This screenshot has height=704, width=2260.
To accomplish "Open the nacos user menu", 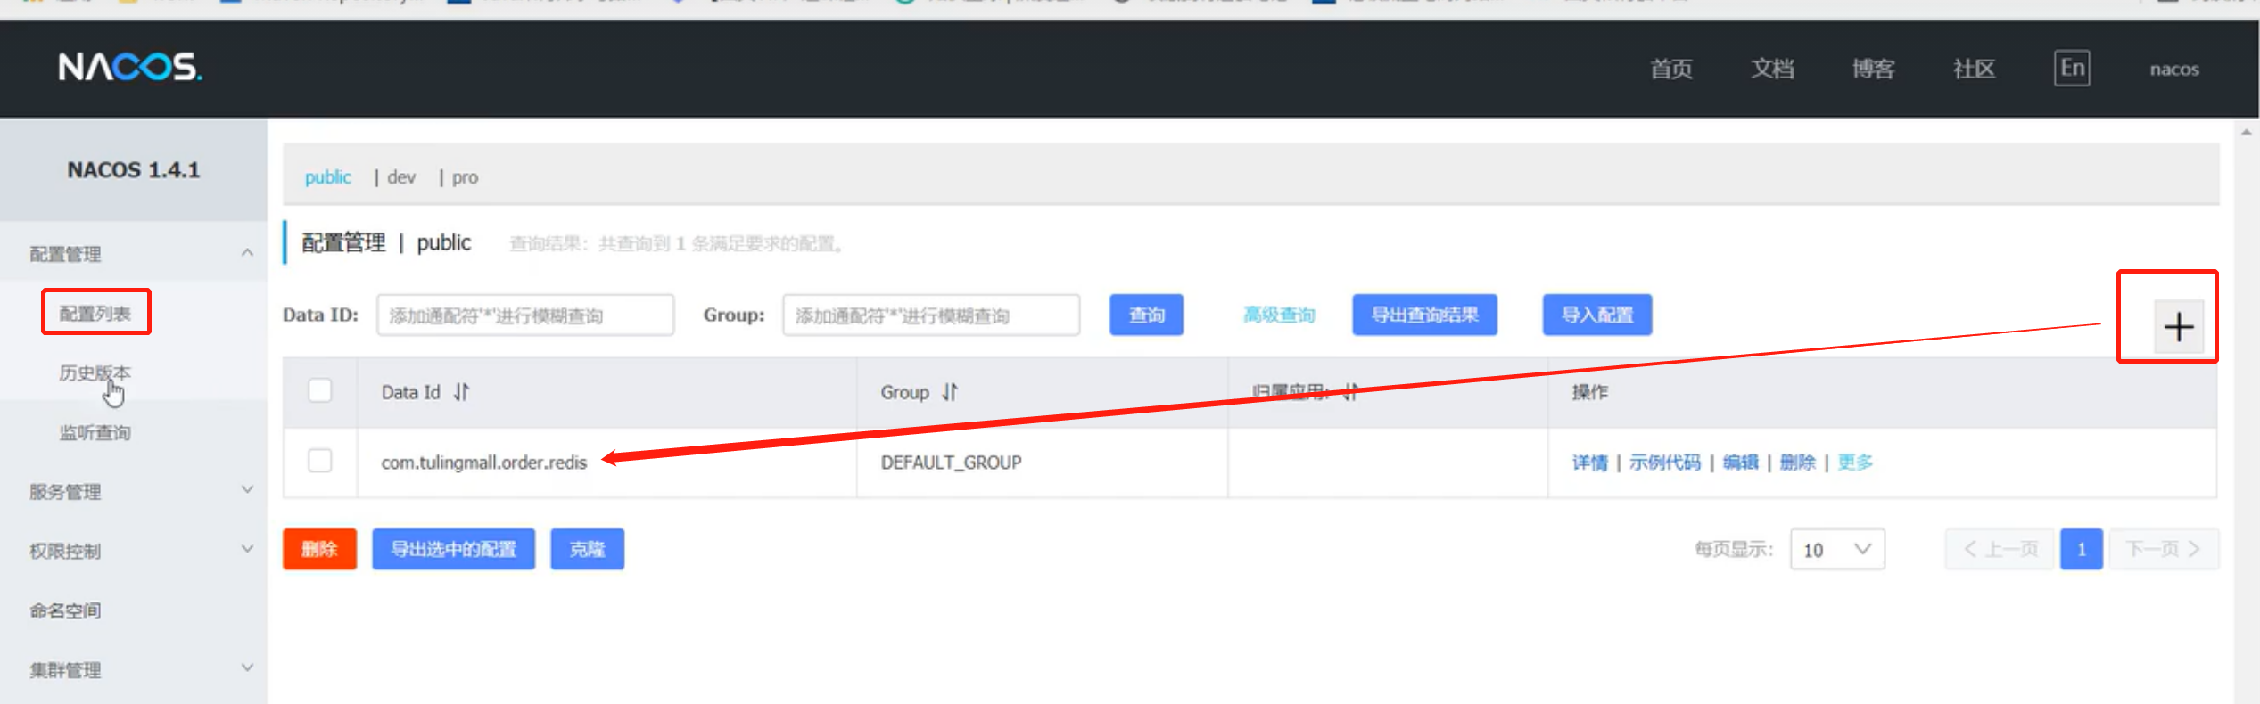I will (2174, 69).
